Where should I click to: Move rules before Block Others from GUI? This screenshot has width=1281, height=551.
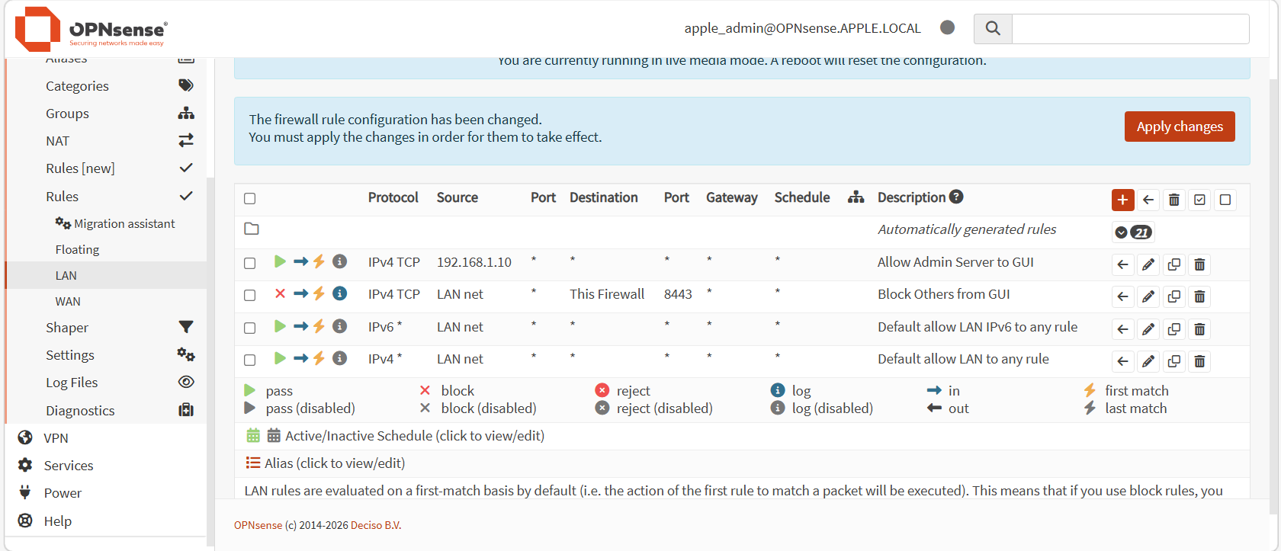click(1122, 296)
